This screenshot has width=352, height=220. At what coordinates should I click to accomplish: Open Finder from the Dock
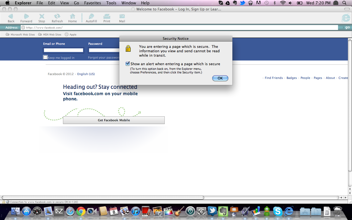point(15,211)
